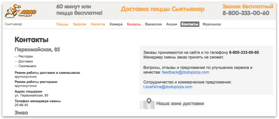Image resolution: width=279 pixels, height=119 pixels.
Task: Click the header phone number 8-800-333-00-60
Action: tap(246, 13)
